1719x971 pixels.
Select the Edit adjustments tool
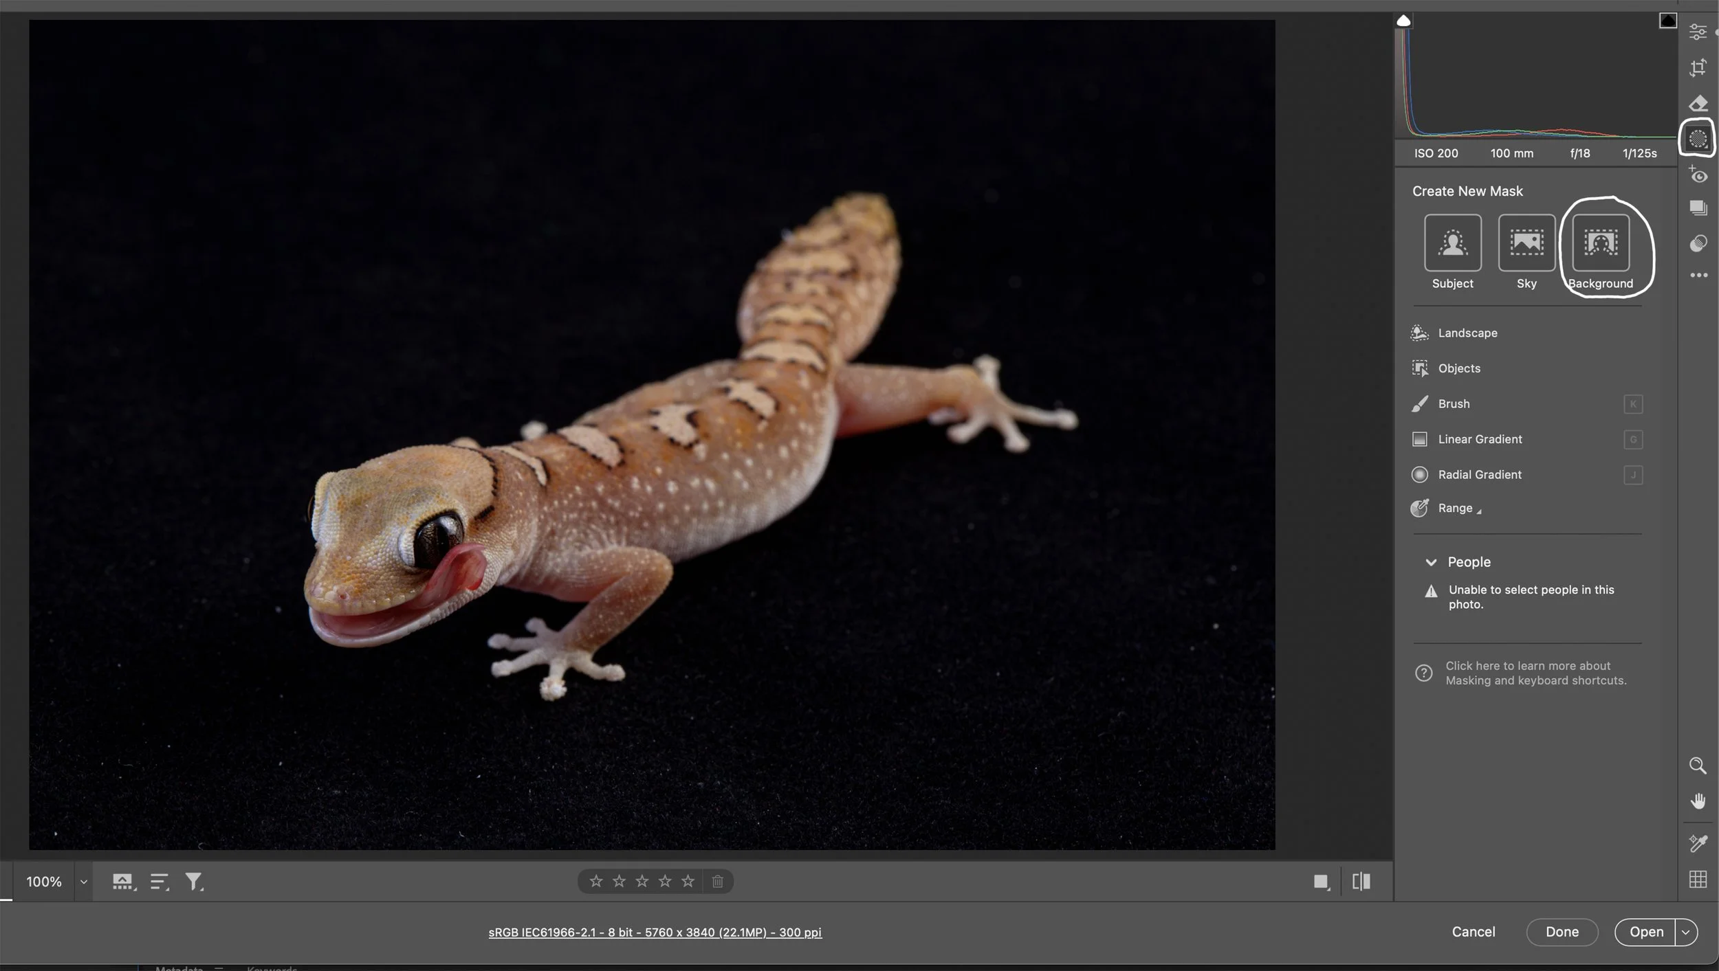[1698, 32]
